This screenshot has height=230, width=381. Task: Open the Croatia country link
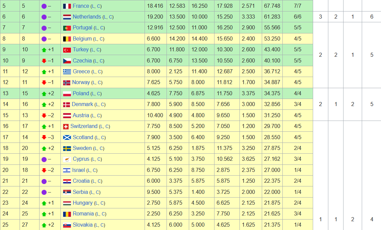click(81, 181)
